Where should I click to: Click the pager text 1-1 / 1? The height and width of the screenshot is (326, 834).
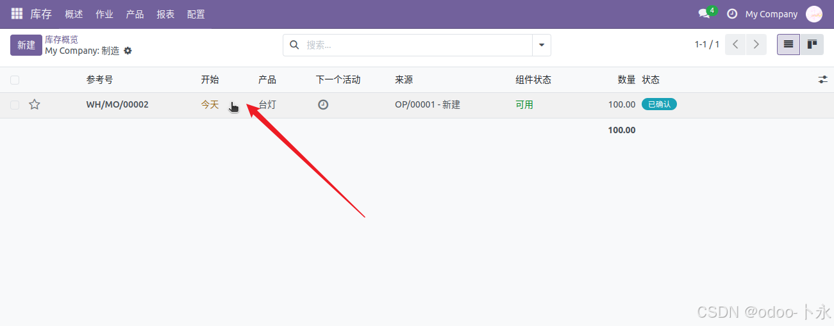(707, 45)
